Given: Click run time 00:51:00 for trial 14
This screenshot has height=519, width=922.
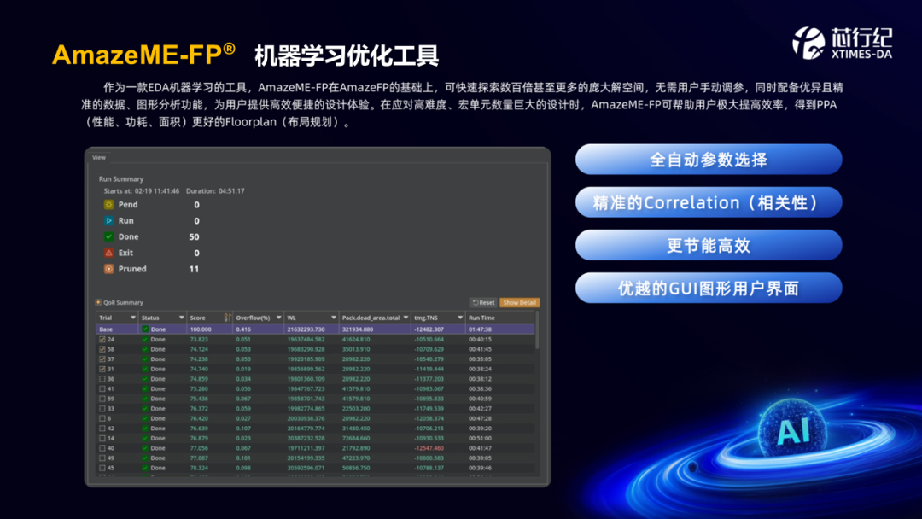Looking at the screenshot, I should point(480,438).
